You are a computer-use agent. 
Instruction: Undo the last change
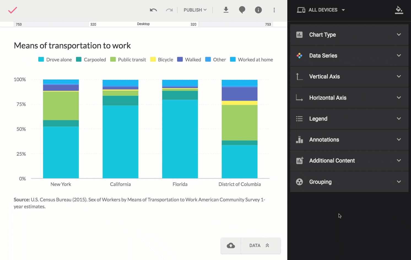click(153, 10)
